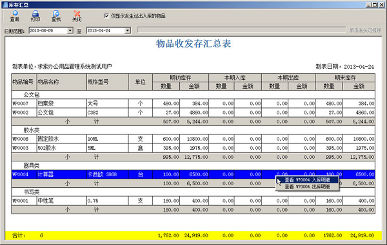Minimize the 库存汇总 window
387x245 pixels.
pos(368,5)
